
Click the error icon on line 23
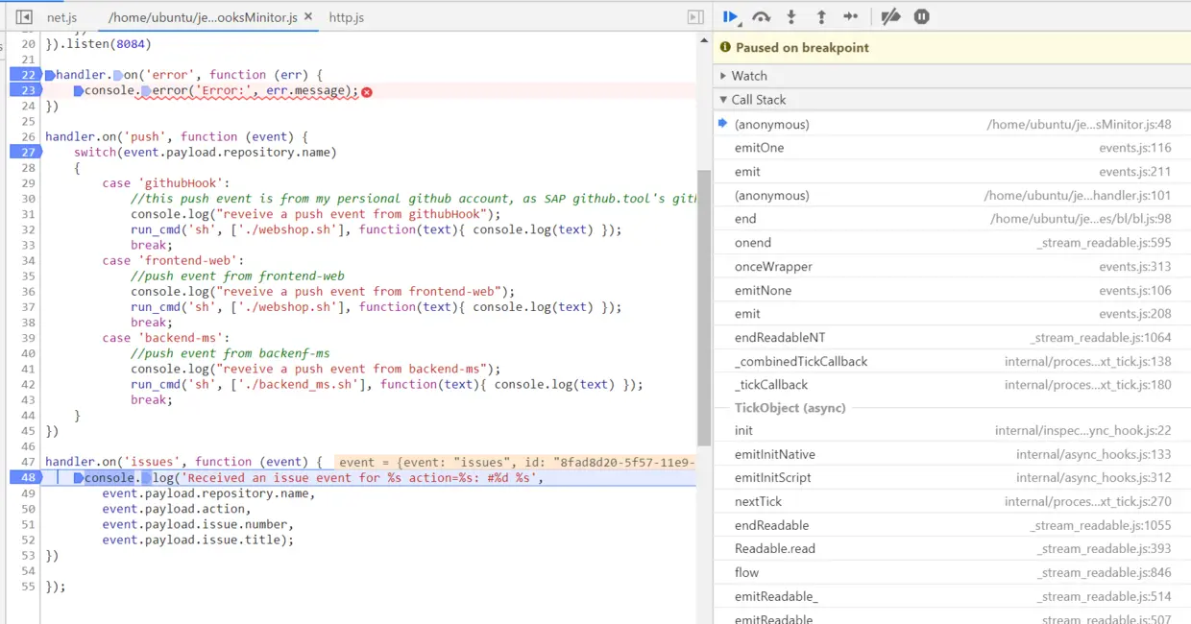[367, 91]
